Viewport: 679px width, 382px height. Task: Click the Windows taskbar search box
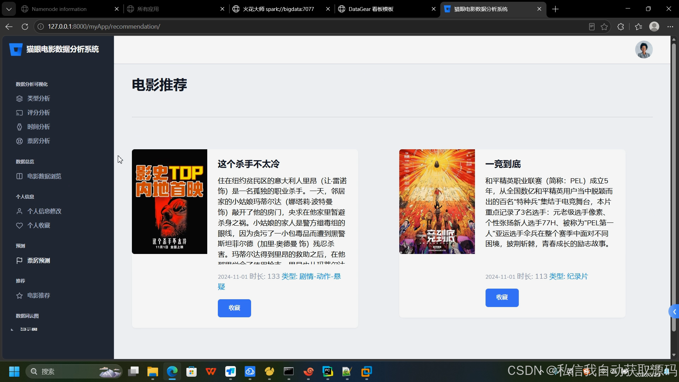(74, 372)
